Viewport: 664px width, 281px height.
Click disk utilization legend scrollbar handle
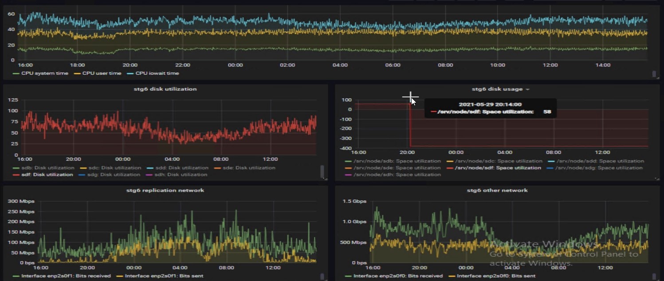click(322, 171)
